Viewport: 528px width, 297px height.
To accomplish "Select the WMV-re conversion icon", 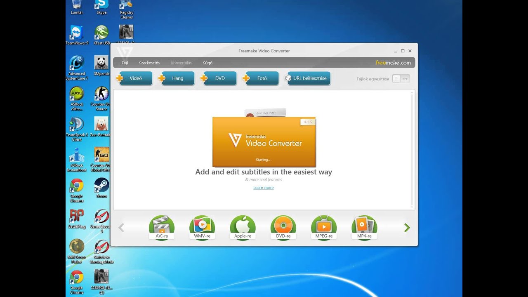I will point(202,228).
